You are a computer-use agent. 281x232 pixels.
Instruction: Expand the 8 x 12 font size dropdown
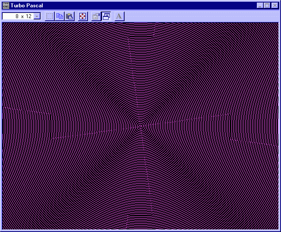coord(37,16)
